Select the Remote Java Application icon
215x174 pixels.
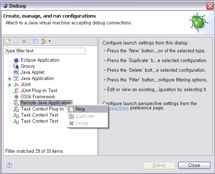16,103
